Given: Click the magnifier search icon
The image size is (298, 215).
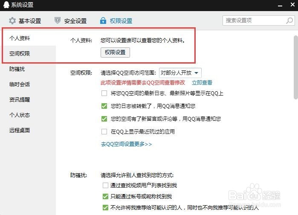Looking at the screenshot, I should (x=289, y=20).
